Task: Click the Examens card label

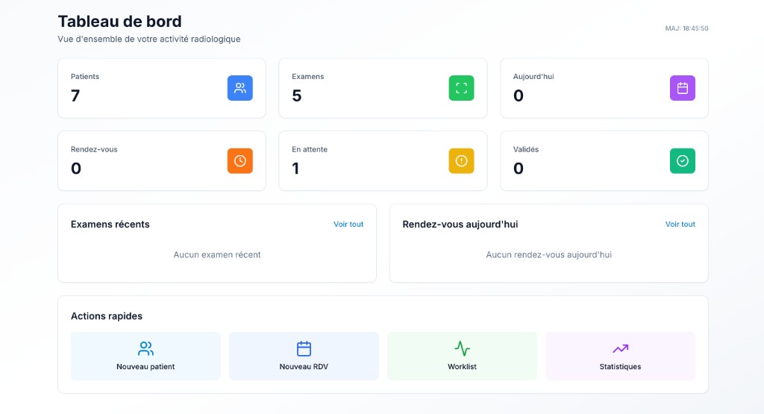Action: [x=308, y=77]
